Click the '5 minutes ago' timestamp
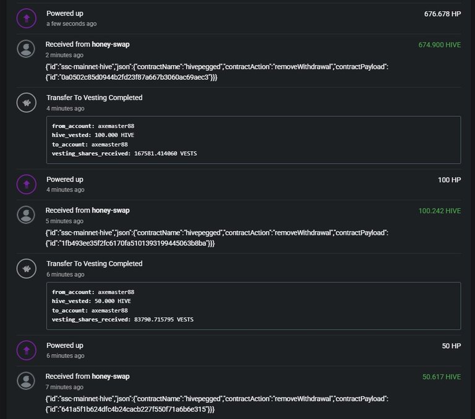 click(64, 221)
